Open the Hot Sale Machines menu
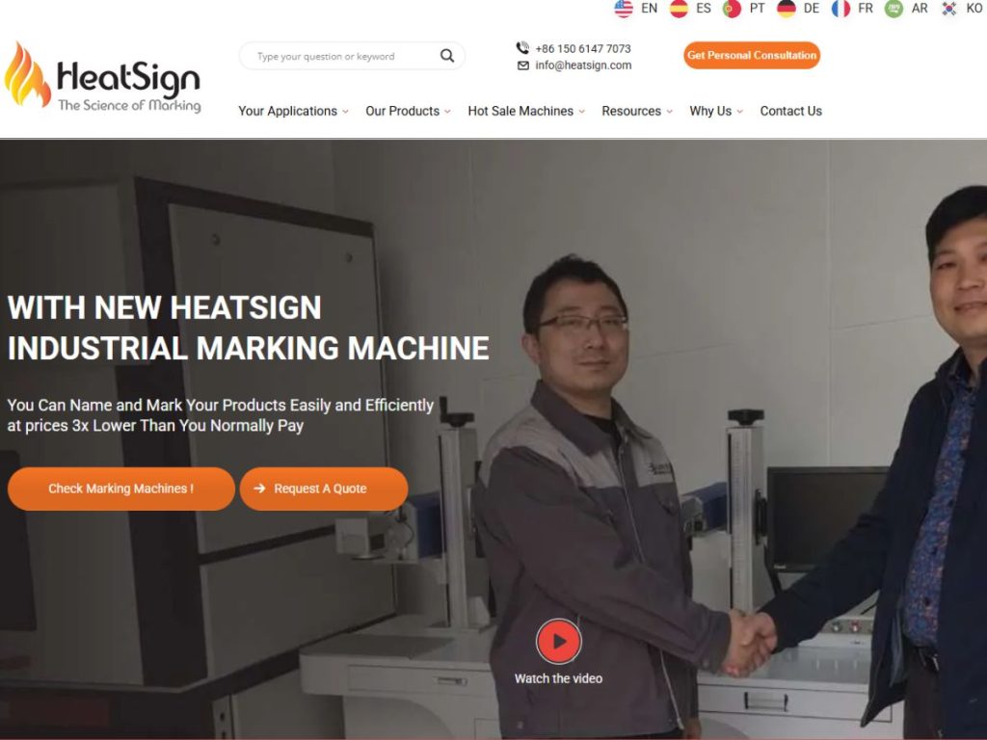Viewport: 987px width, 740px height. click(520, 112)
